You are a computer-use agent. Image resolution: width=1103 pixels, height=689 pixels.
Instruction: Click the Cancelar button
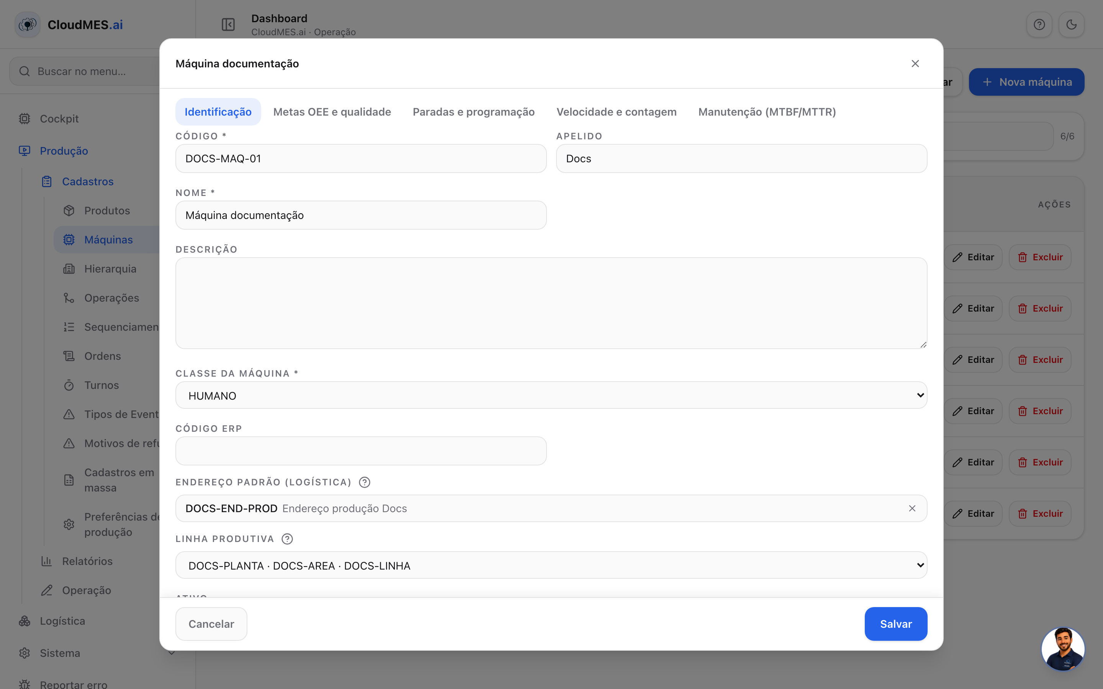(x=211, y=624)
